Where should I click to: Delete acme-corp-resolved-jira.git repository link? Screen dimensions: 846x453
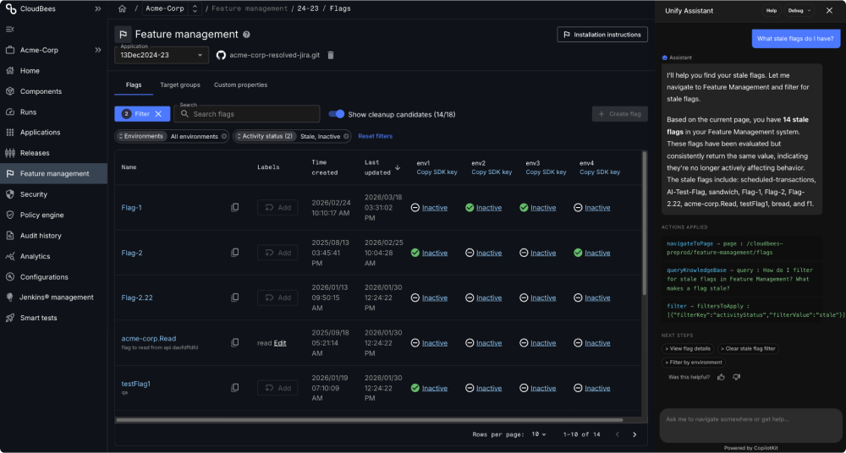click(331, 55)
